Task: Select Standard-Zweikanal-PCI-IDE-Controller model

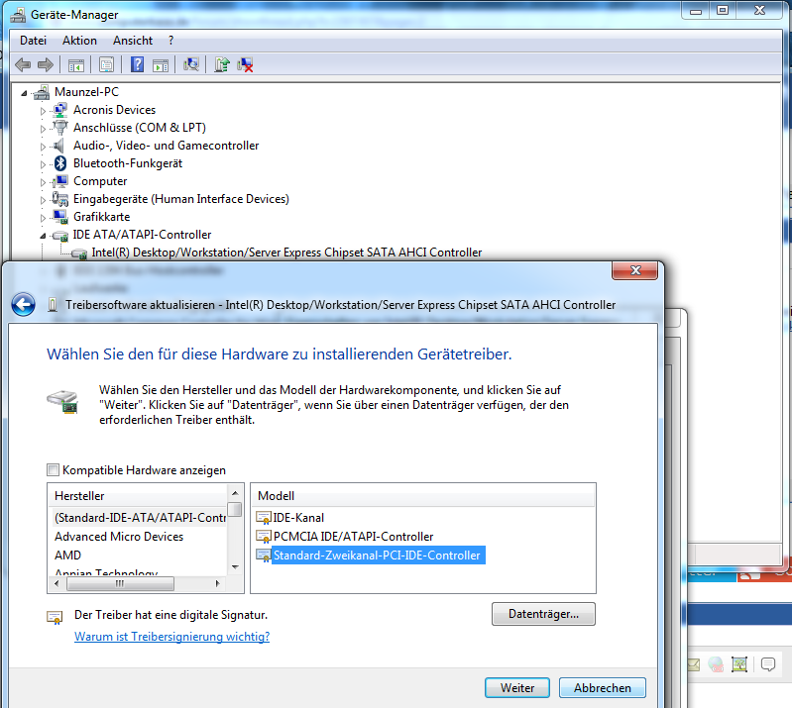Action: pos(377,556)
